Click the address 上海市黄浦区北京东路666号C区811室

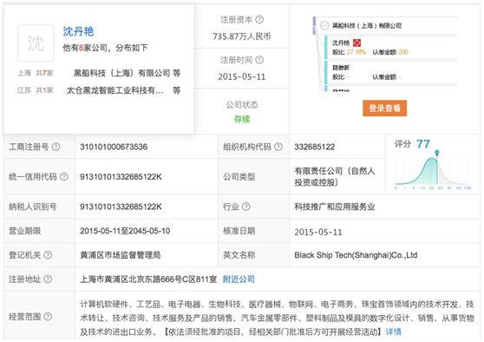(x=148, y=280)
